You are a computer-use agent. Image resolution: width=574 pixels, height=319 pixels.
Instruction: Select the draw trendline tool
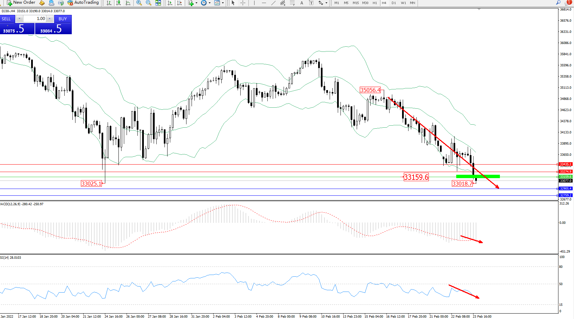(273, 3)
